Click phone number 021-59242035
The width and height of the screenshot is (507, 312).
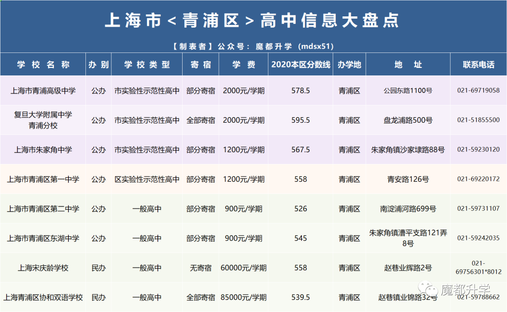pos(478,238)
